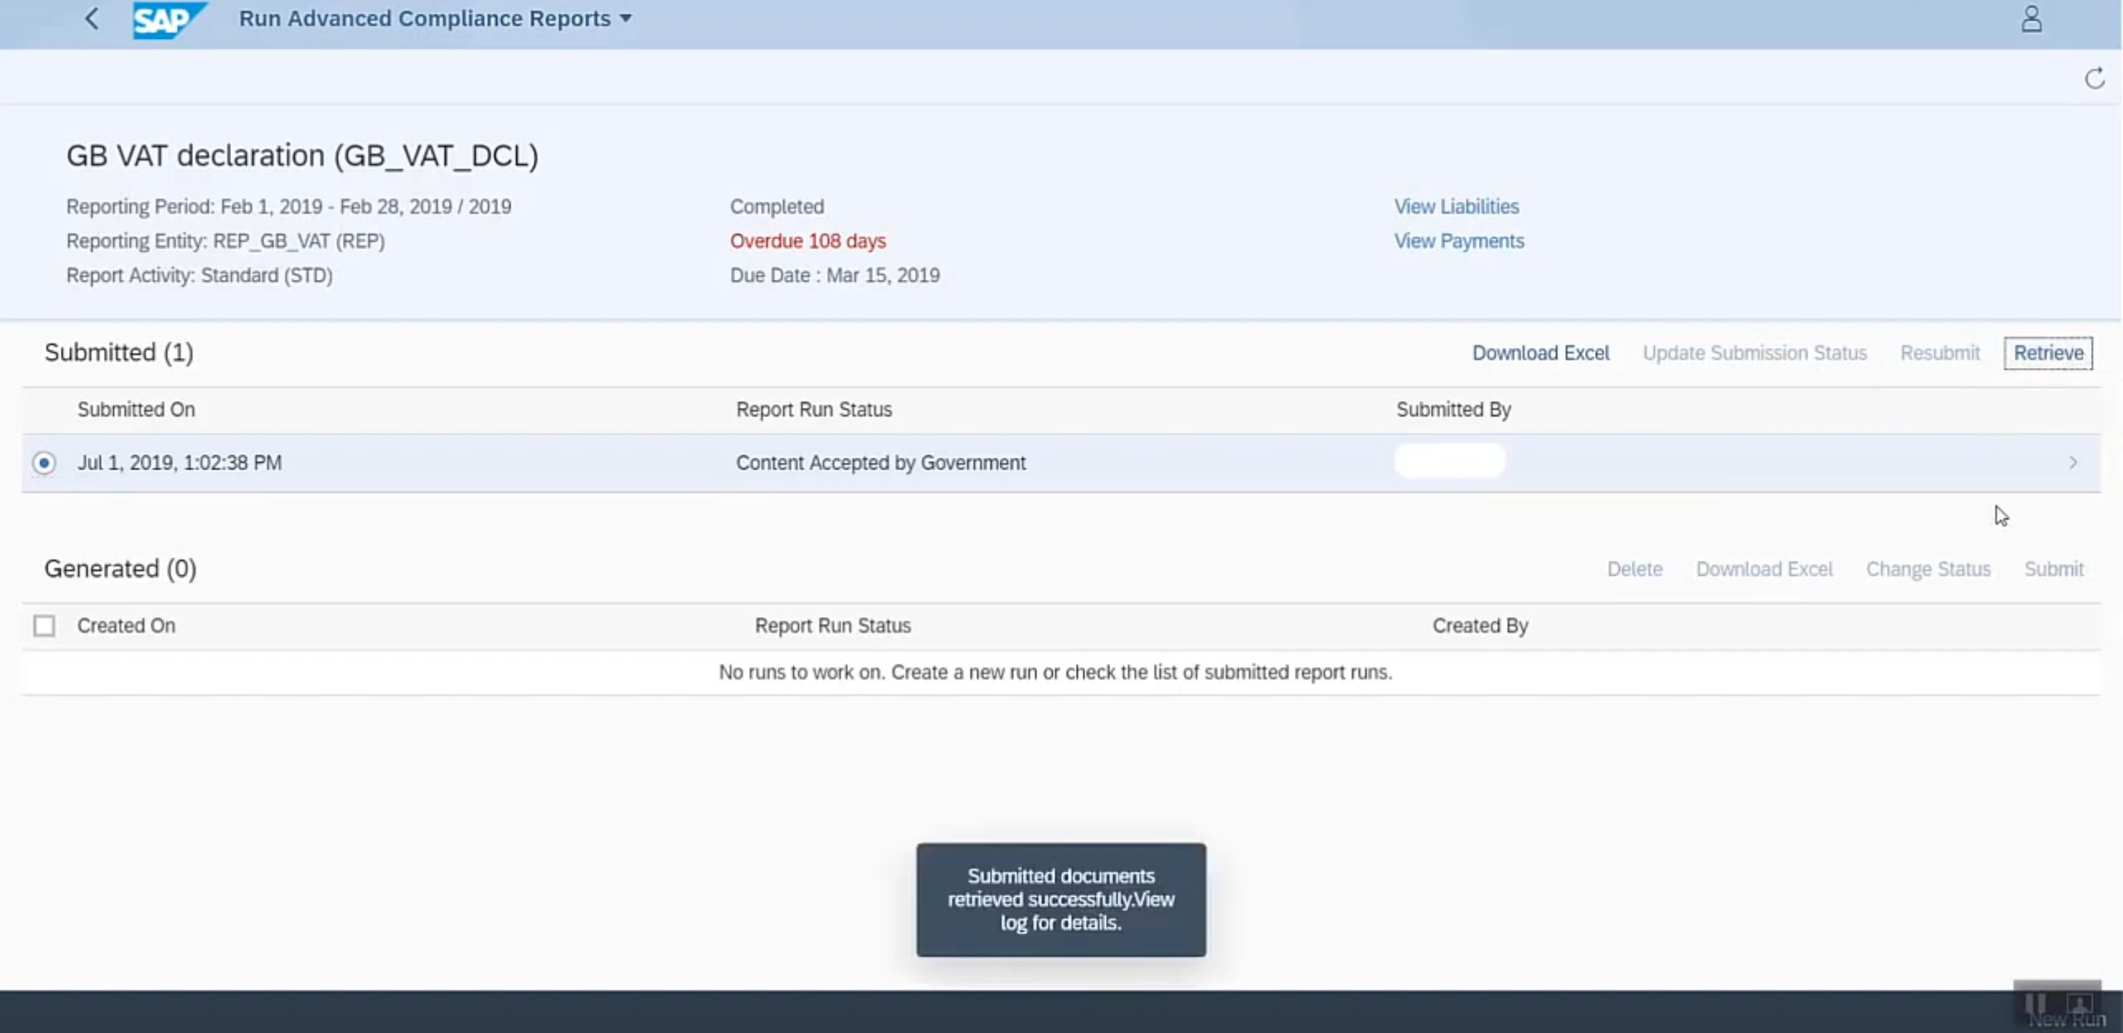The image size is (2123, 1033).
Task: Expand the submitted run row details chevron
Action: point(2073,463)
